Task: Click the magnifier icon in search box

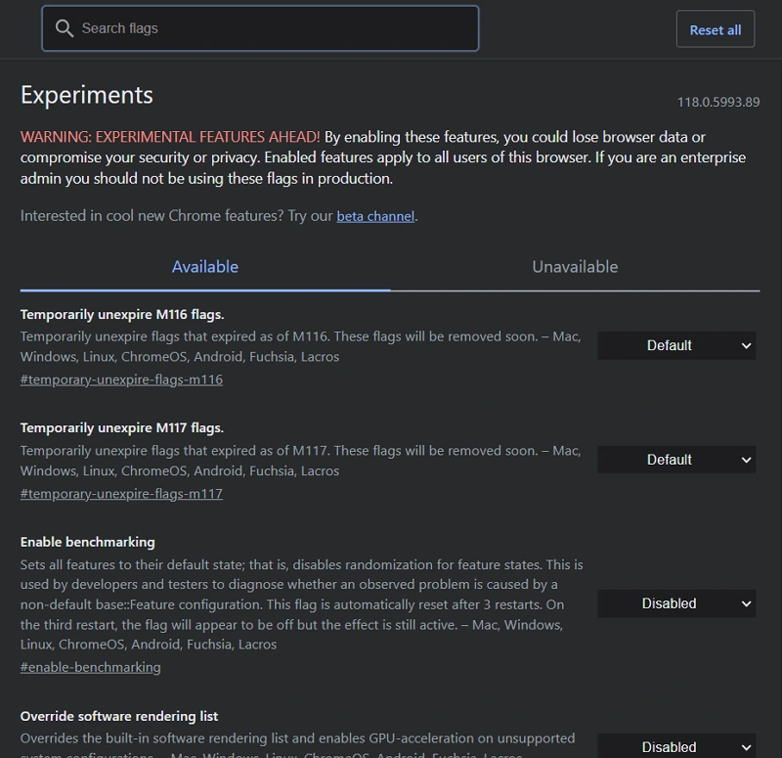Action: tap(65, 28)
